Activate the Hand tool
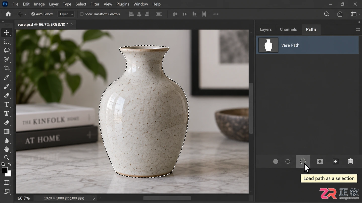The height and width of the screenshot is (203, 362). 7,149
